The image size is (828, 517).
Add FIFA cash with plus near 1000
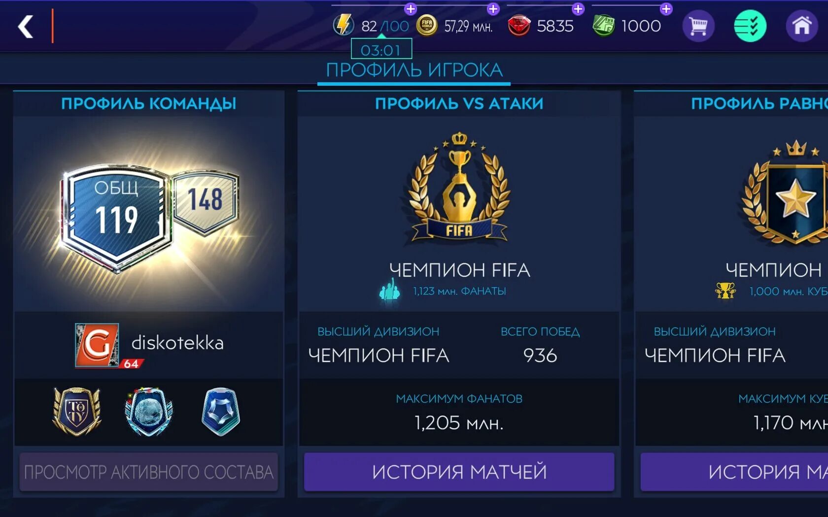coord(666,8)
